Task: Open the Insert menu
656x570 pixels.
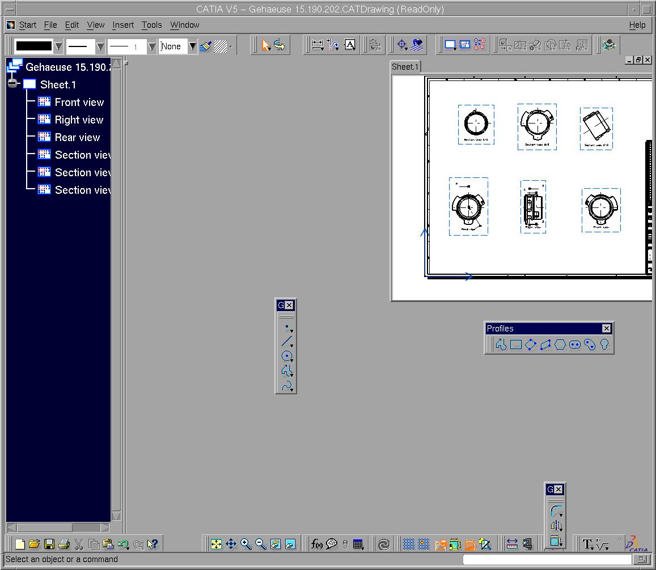Action: [123, 25]
